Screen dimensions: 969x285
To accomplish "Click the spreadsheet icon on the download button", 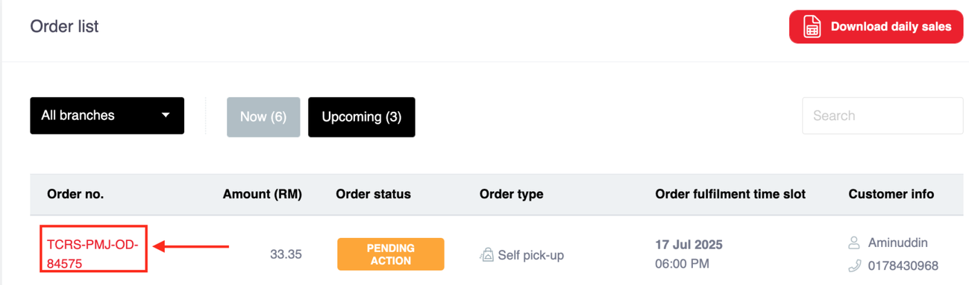I will tap(811, 28).
